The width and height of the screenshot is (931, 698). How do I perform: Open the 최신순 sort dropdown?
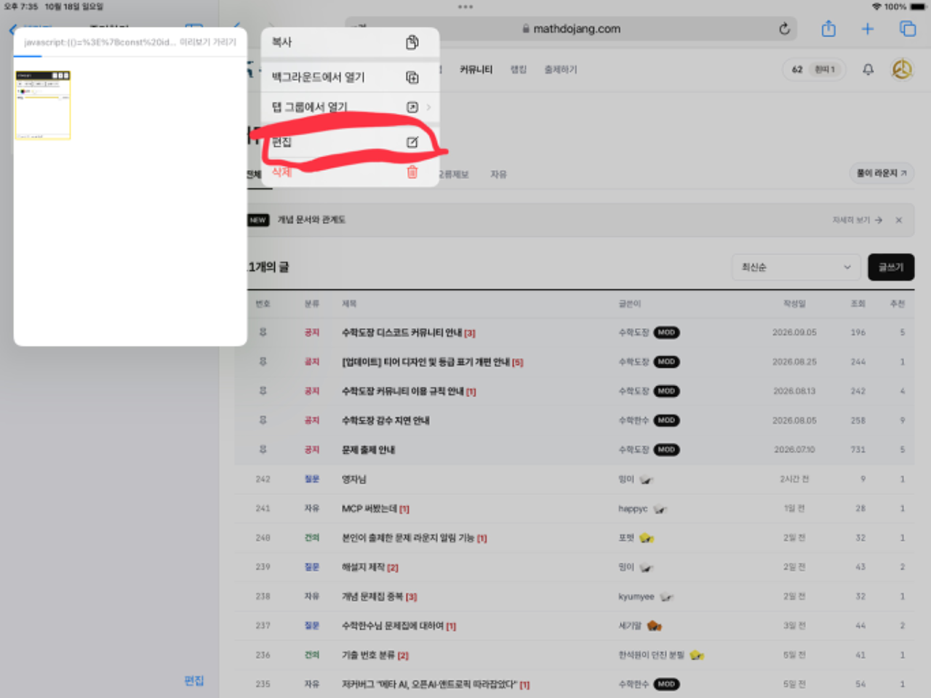796,267
